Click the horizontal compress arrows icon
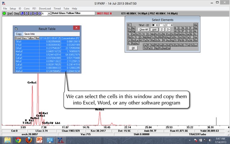The image size is (230, 144). pyautogui.click(x=34, y=13)
